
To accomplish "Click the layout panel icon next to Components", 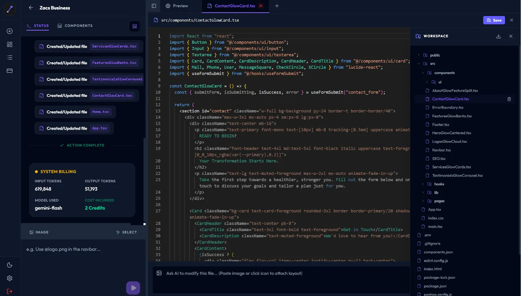I will [x=134, y=26].
